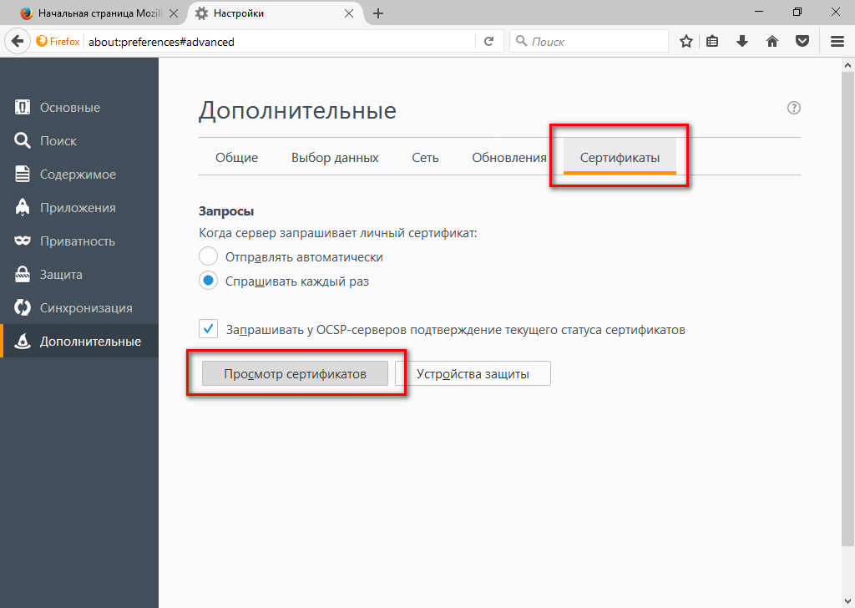Open the Приложения settings category
Screen dimensions: 855x608
(x=79, y=208)
